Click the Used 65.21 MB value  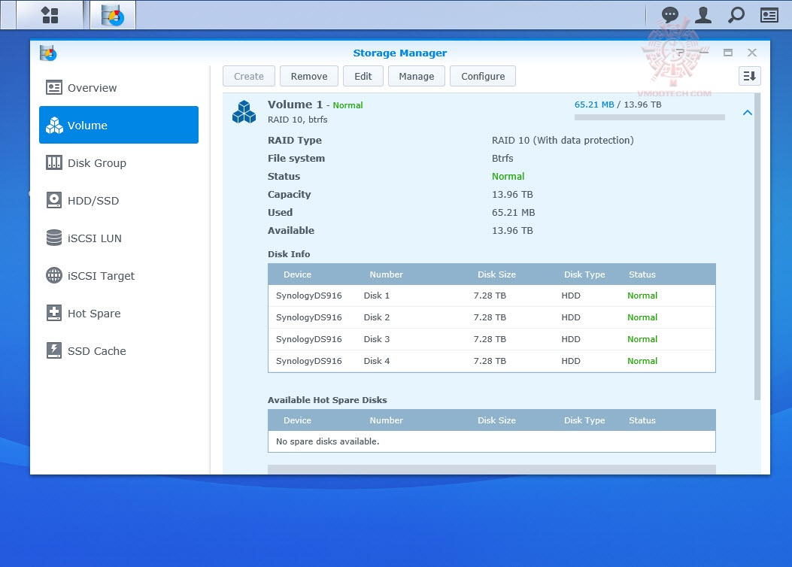[513, 213]
